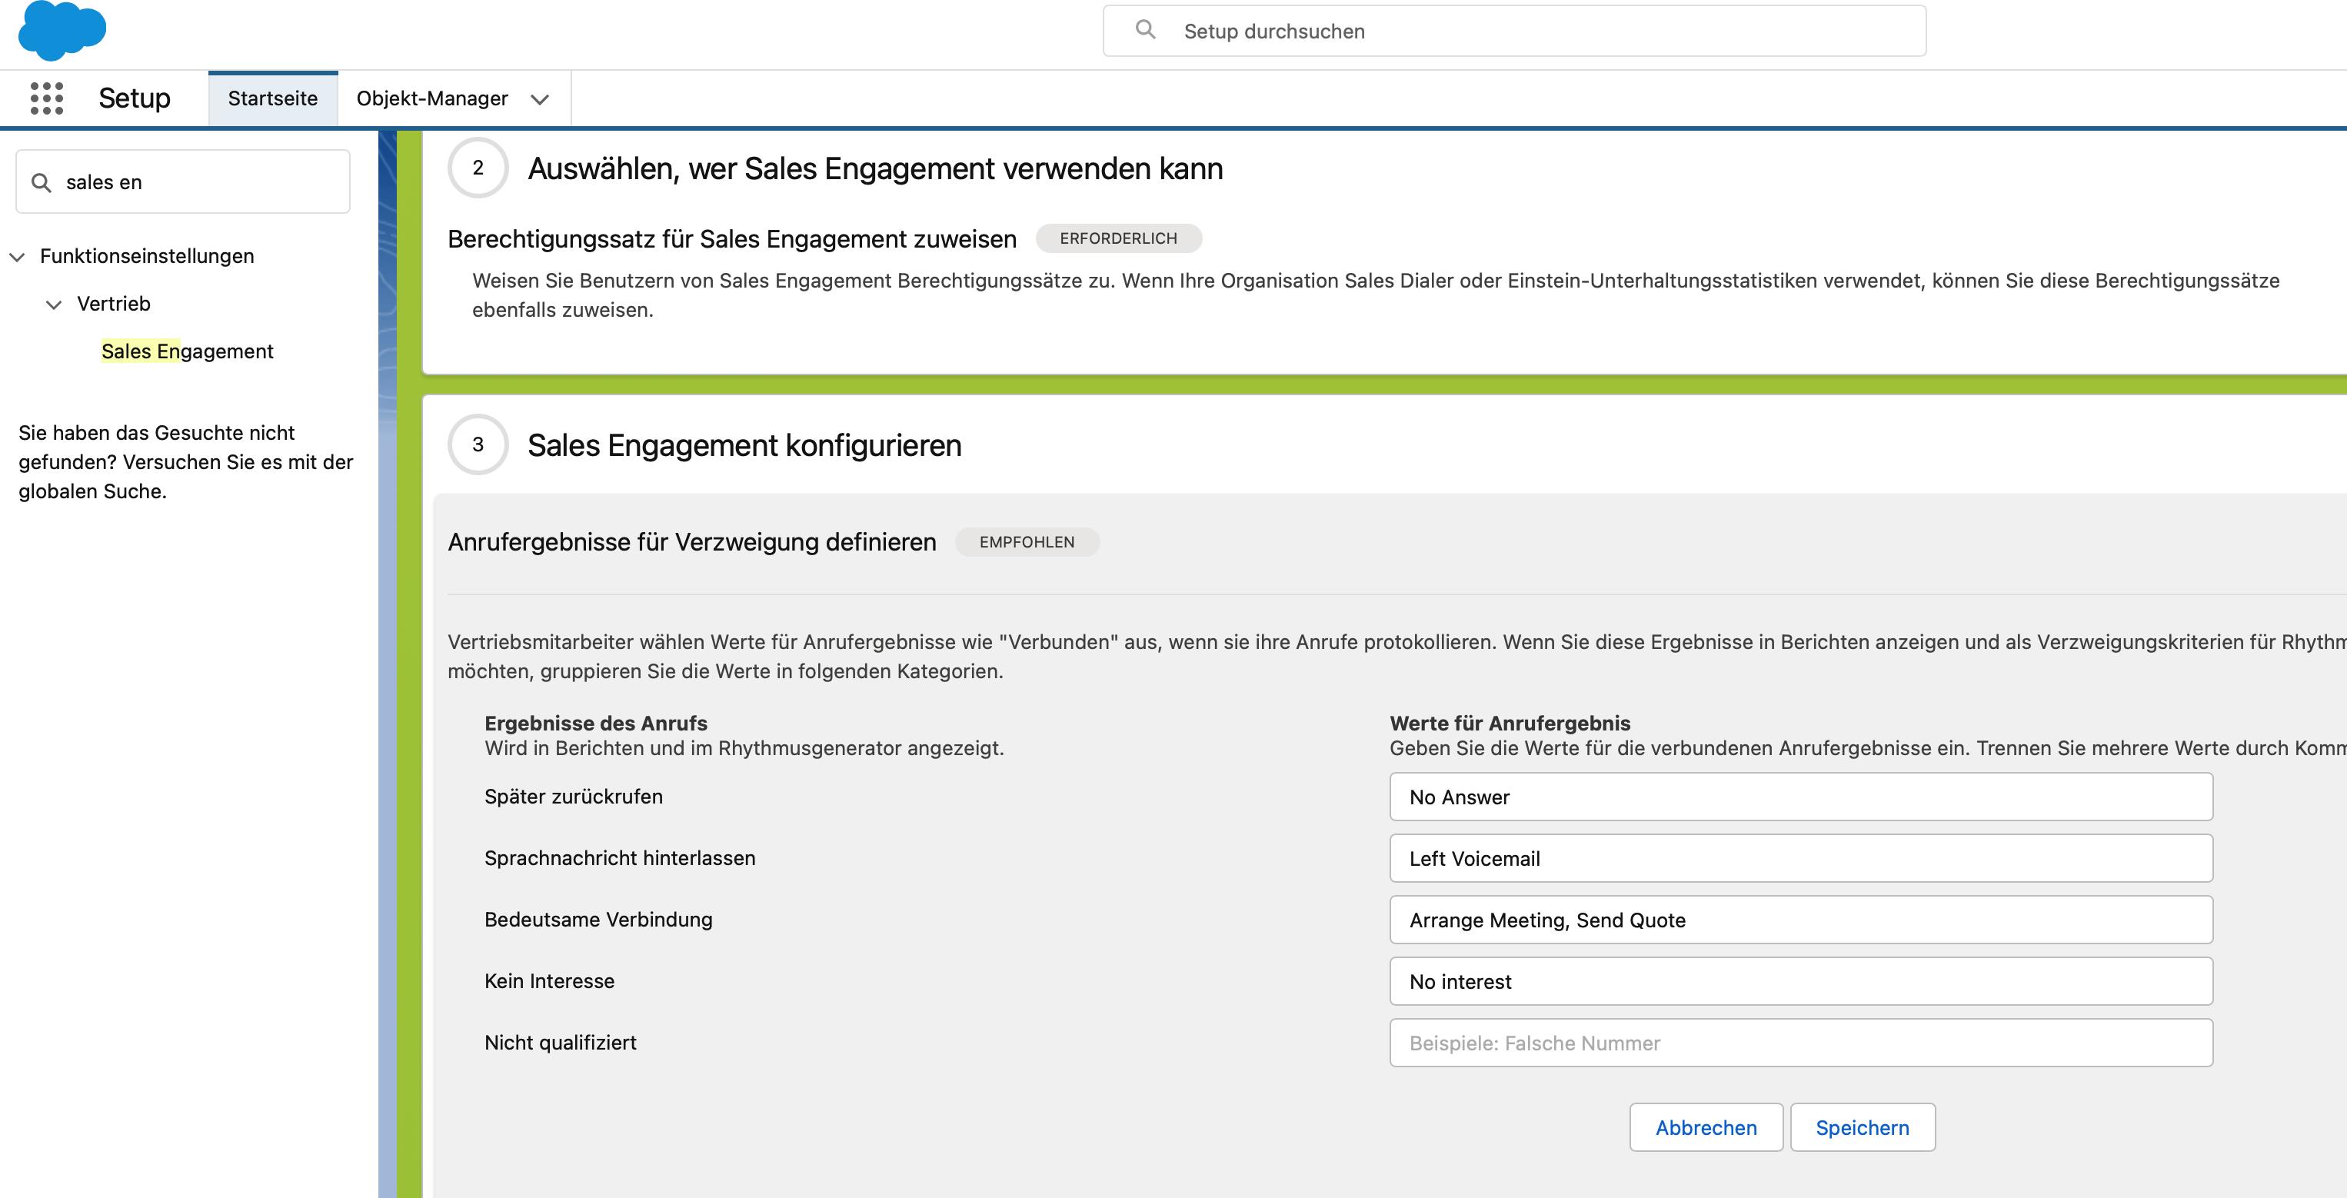Click the step 2 circle

click(478, 168)
